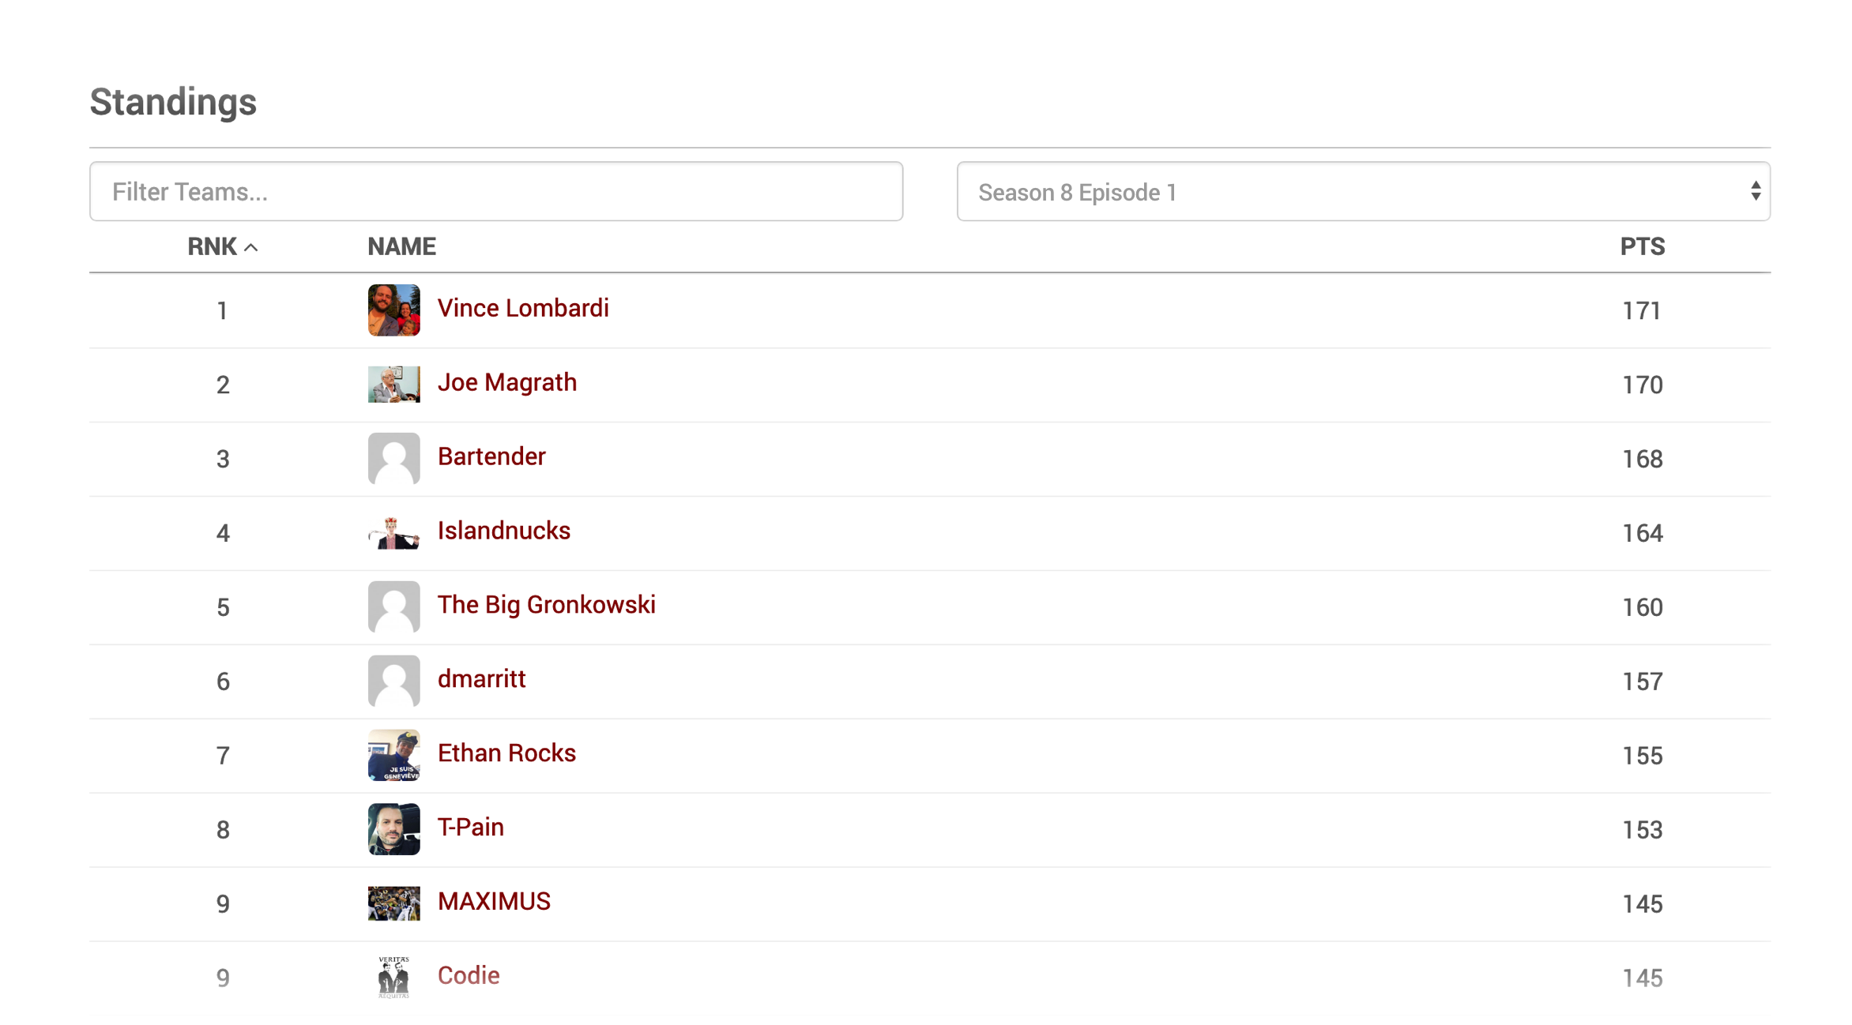Screen dimensions: 1852x1025
Task: Sort by the NAME column header
Action: point(401,246)
